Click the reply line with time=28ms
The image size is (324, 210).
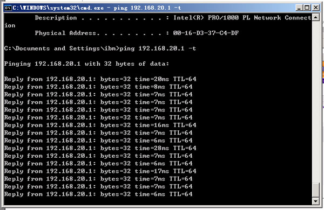pyautogui.click(x=100, y=148)
